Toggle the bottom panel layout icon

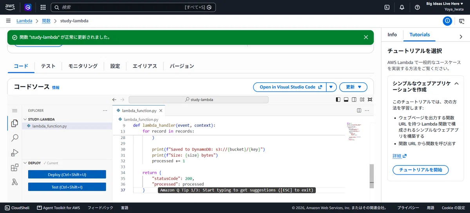[x=346, y=100]
